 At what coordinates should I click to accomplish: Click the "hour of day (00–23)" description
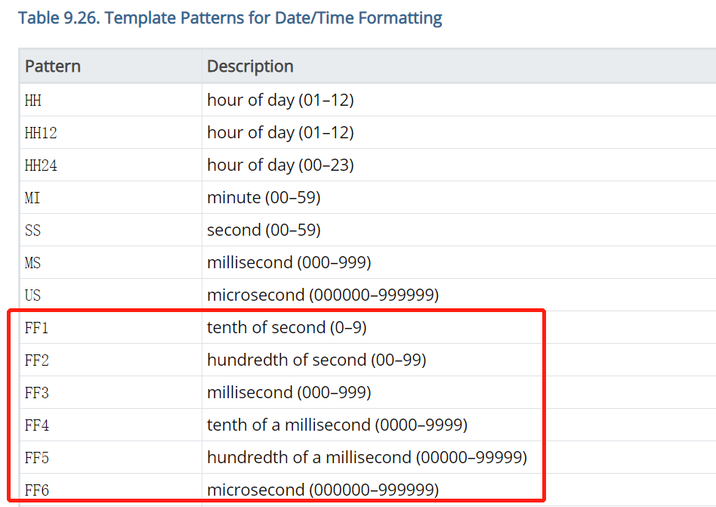[x=280, y=165]
